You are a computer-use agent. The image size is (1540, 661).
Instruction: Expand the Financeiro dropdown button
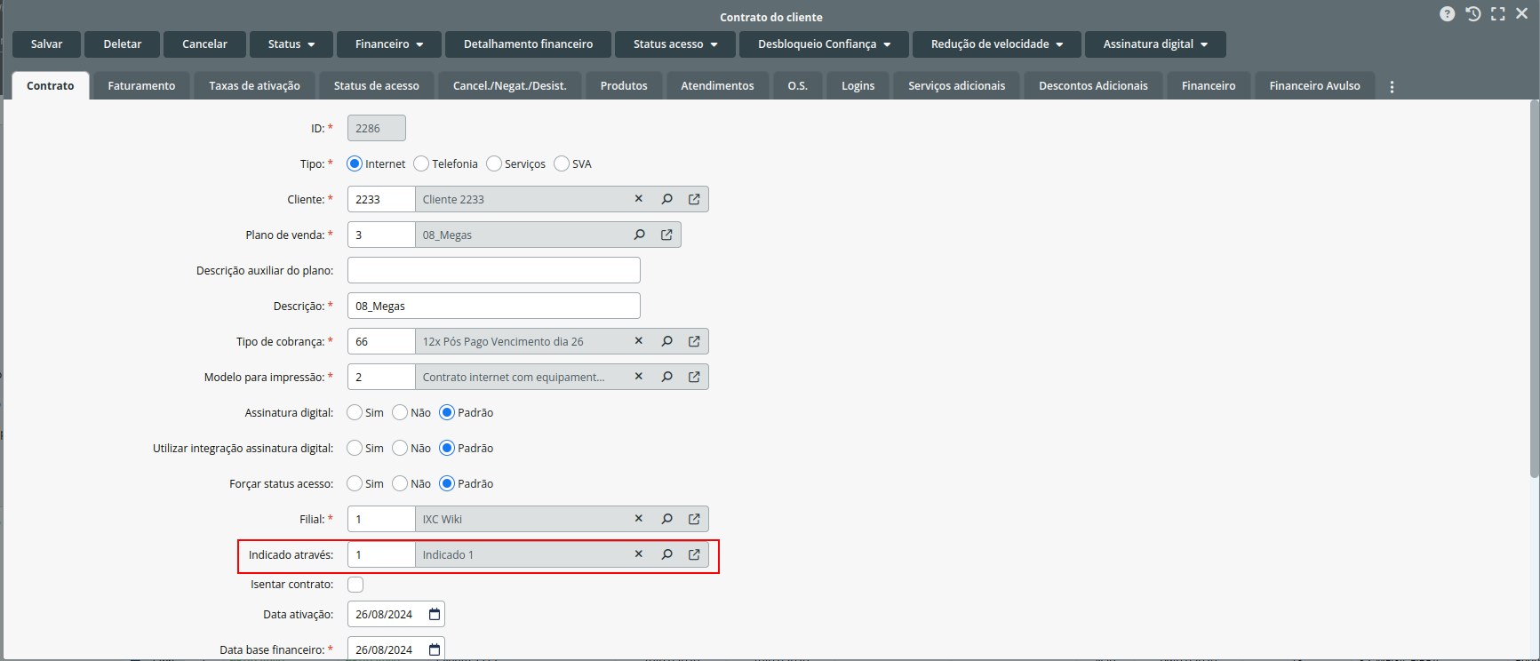[x=389, y=44]
